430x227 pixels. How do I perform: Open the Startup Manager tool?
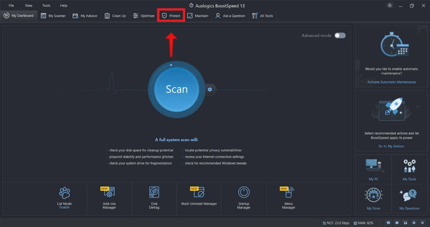[244, 198]
